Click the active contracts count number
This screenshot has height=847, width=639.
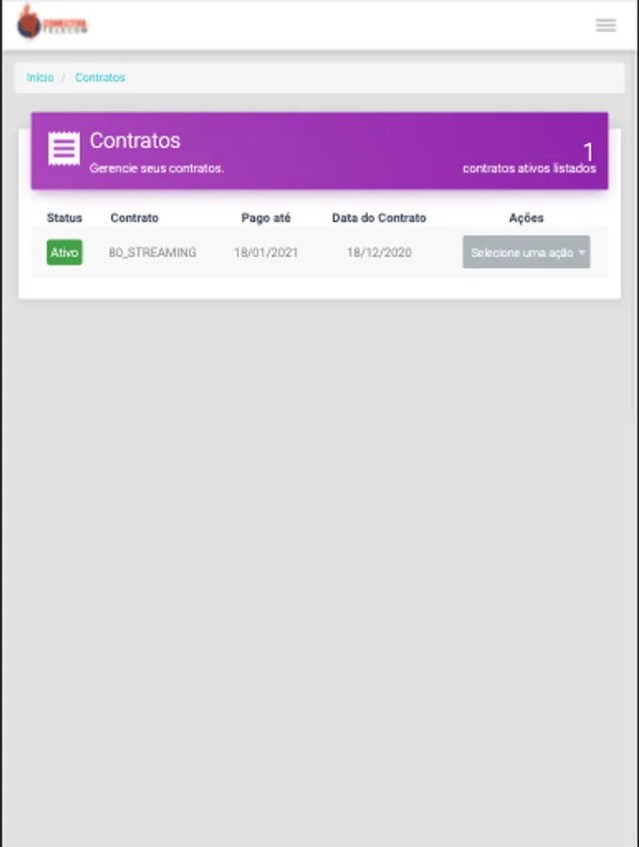[x=588, y=152]
